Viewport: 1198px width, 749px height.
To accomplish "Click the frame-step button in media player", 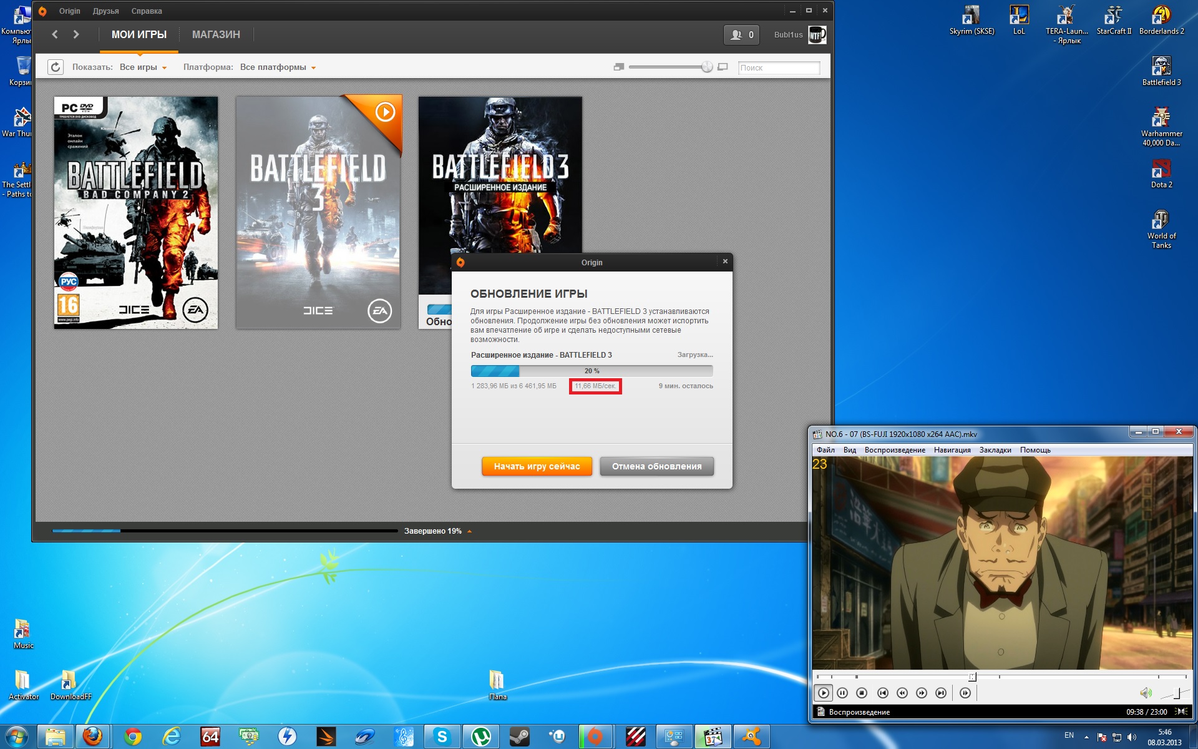I will click(965, 693).
